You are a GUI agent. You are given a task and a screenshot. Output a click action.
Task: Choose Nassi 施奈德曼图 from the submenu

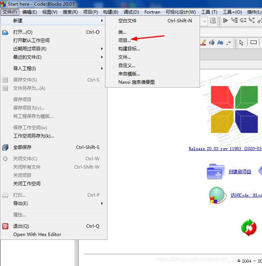[x=152, y=82]
